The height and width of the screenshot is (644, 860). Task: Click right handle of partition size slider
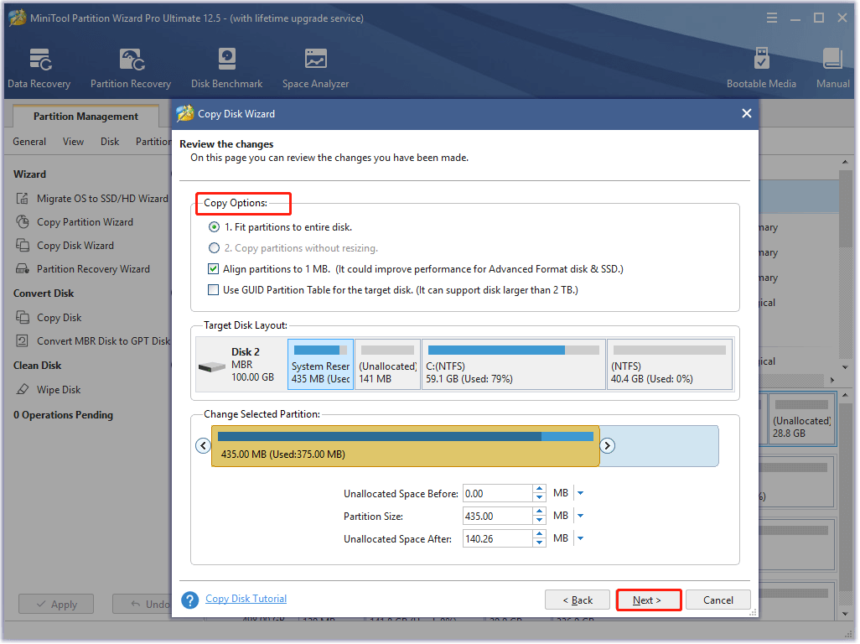(607, 445)
